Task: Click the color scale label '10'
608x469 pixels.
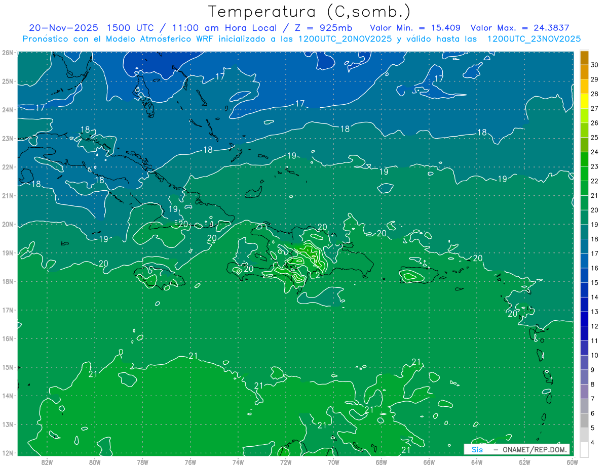Action: [594, 355]
